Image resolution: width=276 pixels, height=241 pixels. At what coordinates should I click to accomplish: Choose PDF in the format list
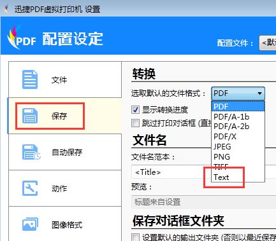click(x=238, y=106)
